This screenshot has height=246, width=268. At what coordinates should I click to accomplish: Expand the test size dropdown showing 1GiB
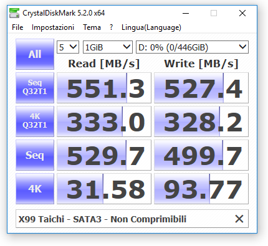[108, 47]
